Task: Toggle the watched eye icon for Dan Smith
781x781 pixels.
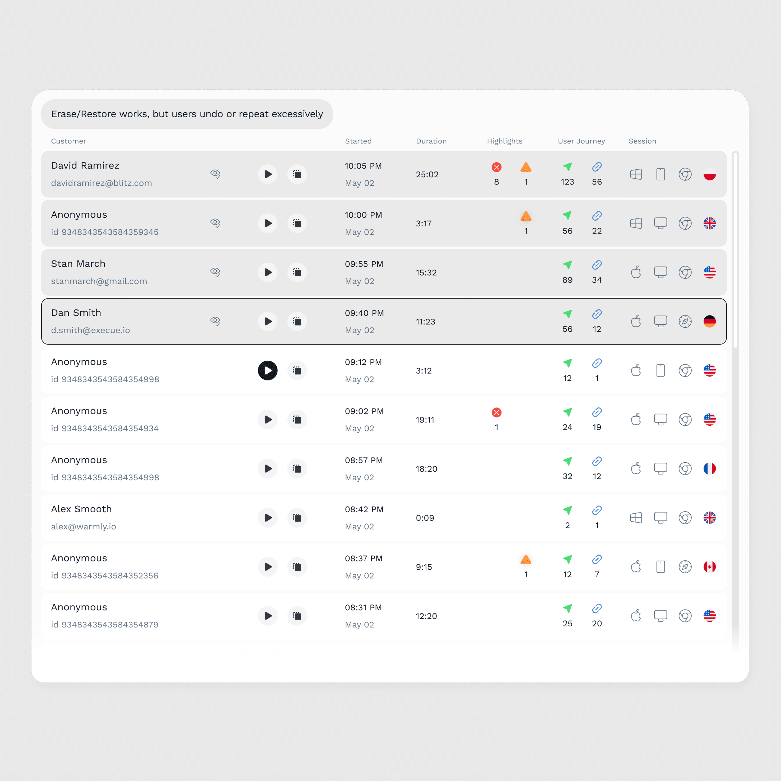Action: pyautogui.click(x=216, y=321)
